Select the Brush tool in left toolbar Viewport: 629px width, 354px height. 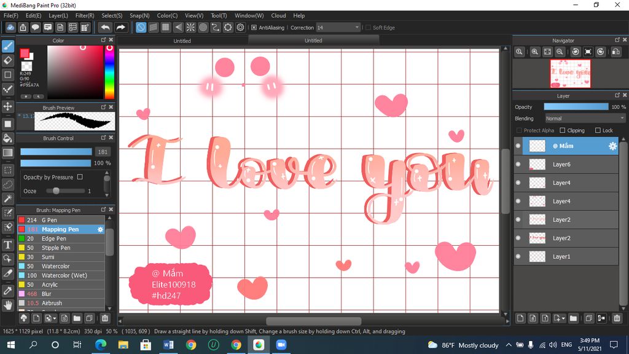coord(7,46)
